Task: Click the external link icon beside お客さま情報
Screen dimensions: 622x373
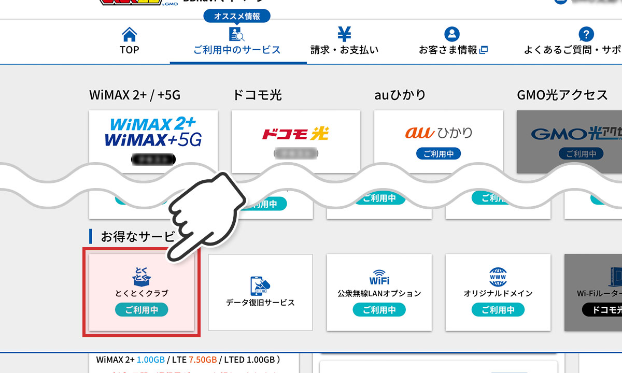Action: [x=484, y=50]
